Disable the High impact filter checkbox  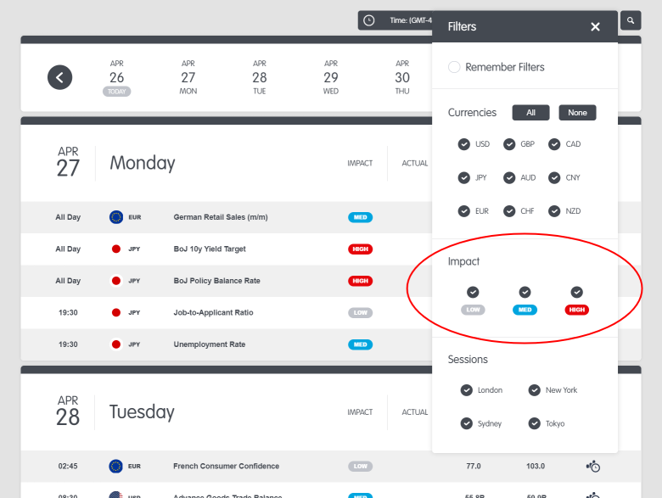click(x=577, y=293)
